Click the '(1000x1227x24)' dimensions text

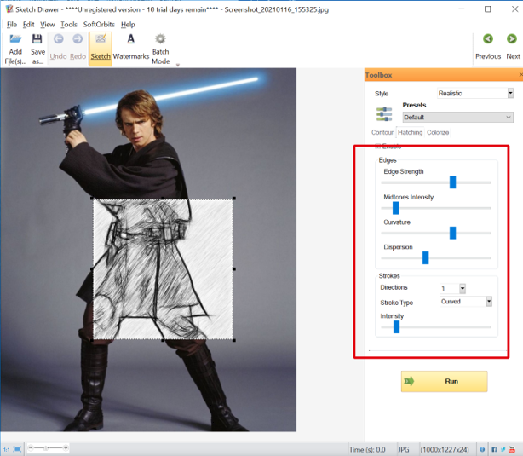(445, 450)
